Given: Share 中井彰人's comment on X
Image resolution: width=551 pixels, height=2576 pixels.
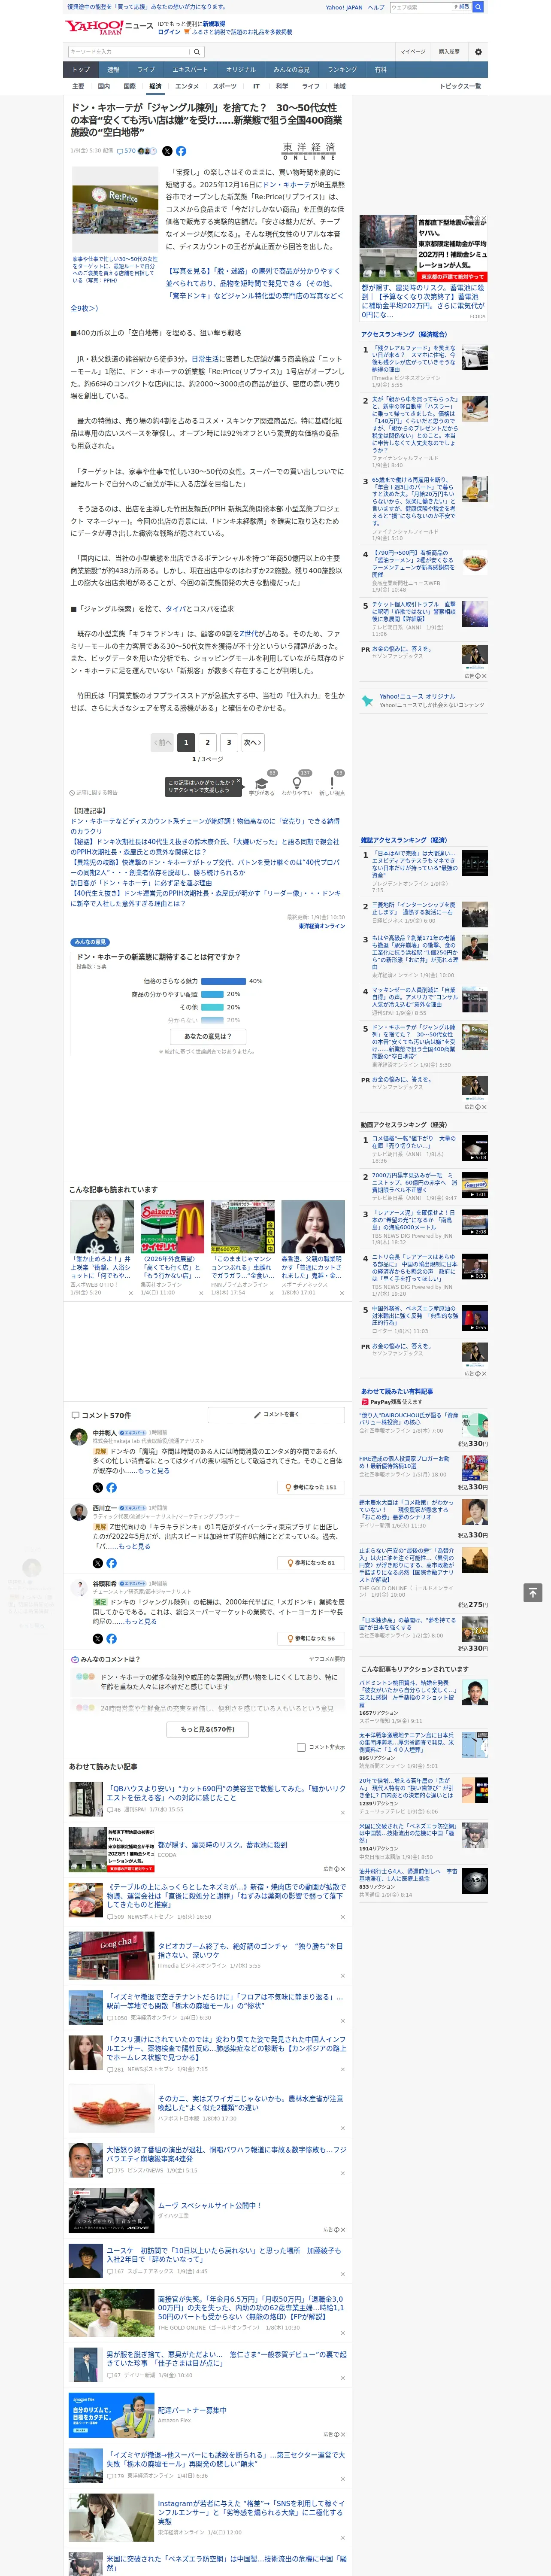Looking at the screenshot, I should tap(98, 1488).
